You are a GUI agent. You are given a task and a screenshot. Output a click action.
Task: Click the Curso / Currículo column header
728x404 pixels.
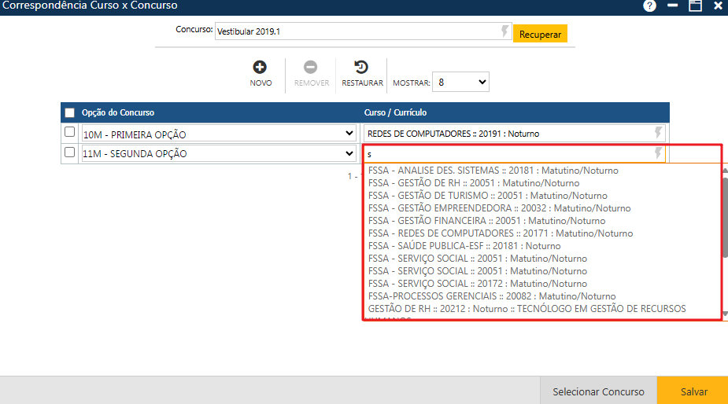pos(395,112)
